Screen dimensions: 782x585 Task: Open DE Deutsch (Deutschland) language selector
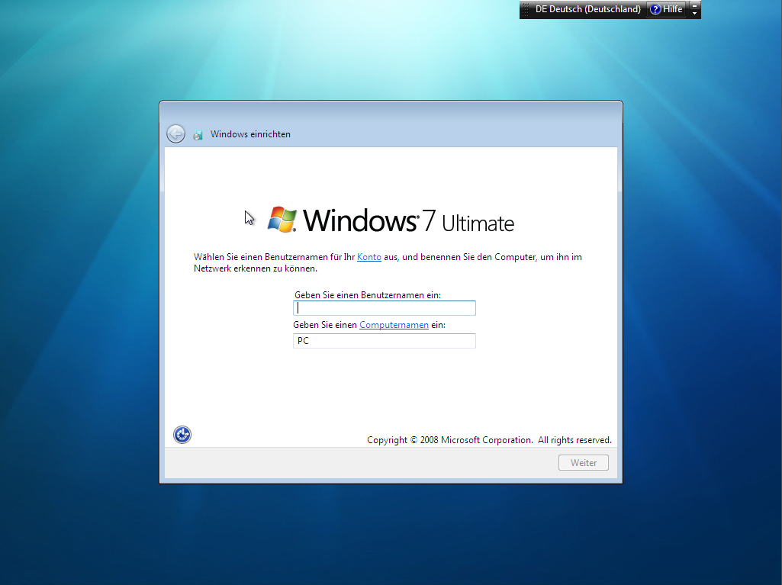(x=587, y=9)
